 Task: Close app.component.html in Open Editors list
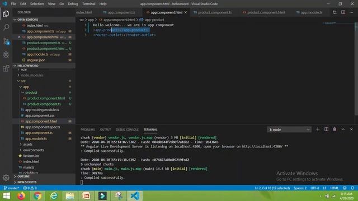pyautogui.click(x=19, y=37)
